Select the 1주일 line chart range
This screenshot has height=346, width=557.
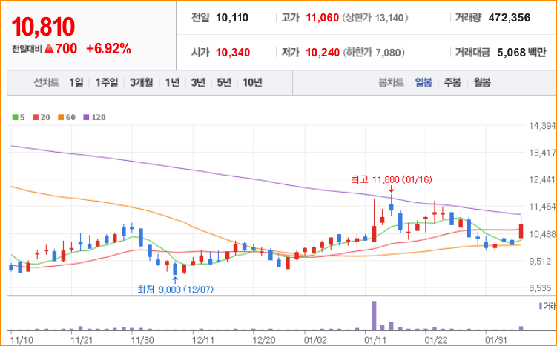(107, 83)
